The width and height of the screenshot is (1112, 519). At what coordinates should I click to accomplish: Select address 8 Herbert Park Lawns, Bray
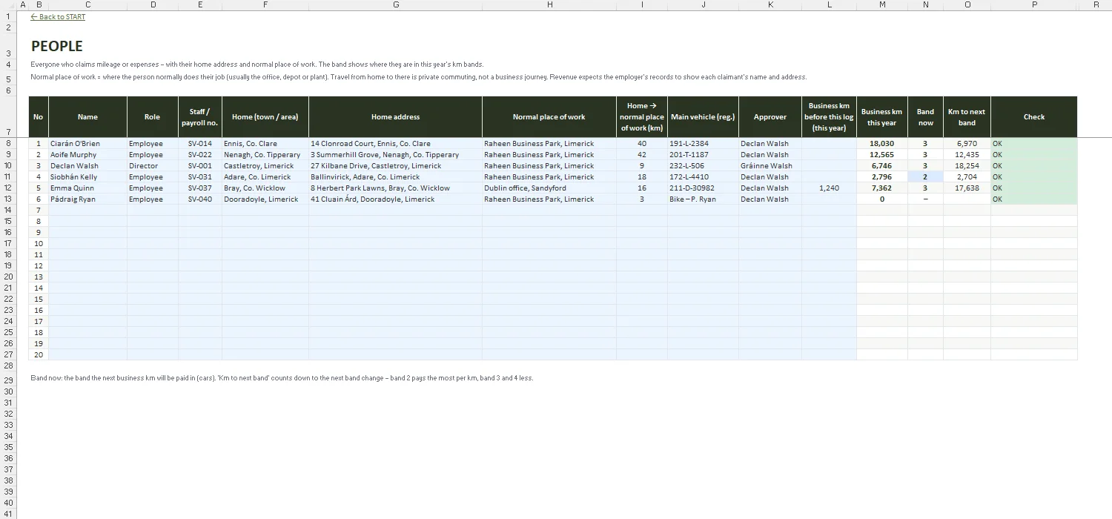(395, 188)
